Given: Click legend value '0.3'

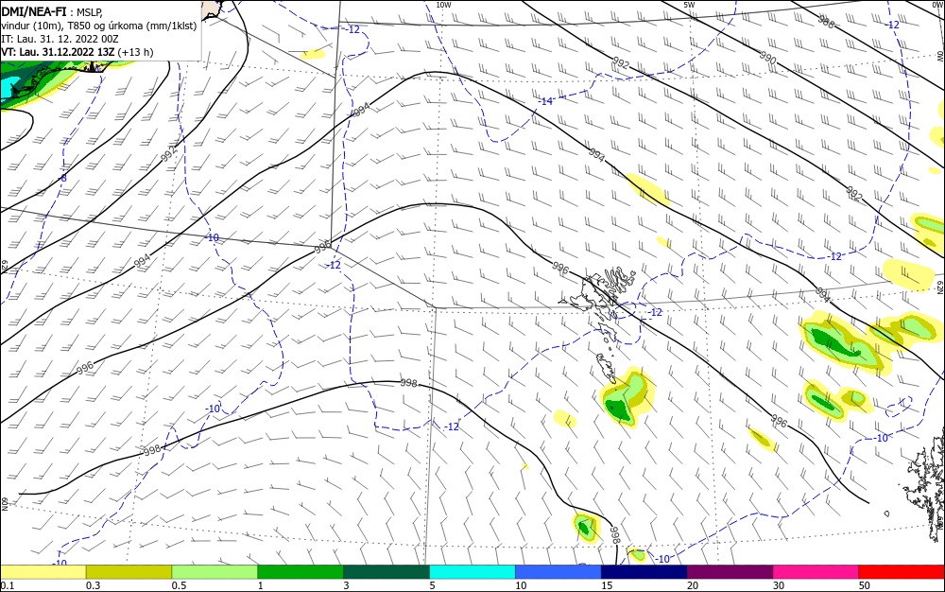Looking at the screenshot, I should click(x=94, y=585).
